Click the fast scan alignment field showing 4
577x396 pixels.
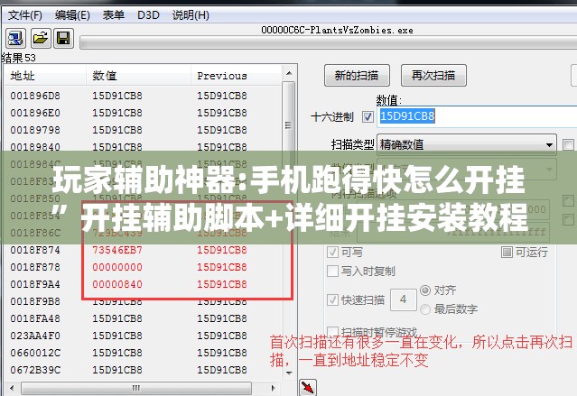tap(404, 299)
